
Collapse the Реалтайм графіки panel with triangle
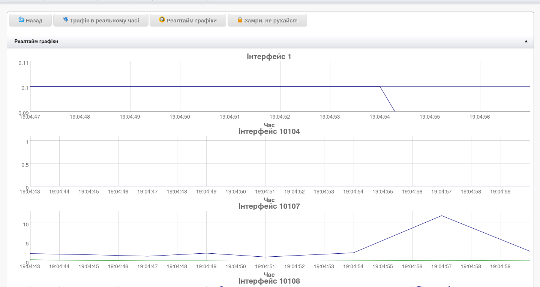(x=526, y=41)
